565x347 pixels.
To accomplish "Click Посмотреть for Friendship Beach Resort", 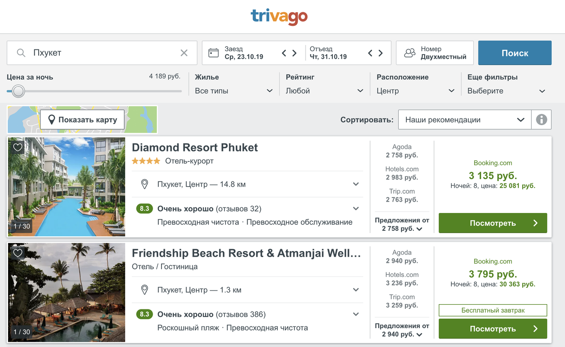I will (493, 329).
